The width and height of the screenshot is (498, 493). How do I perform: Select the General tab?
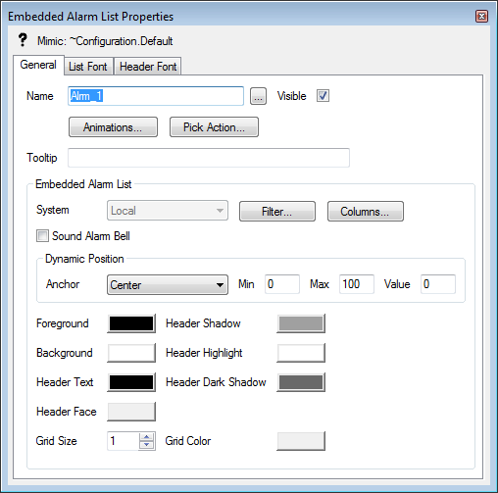point(38,65)
